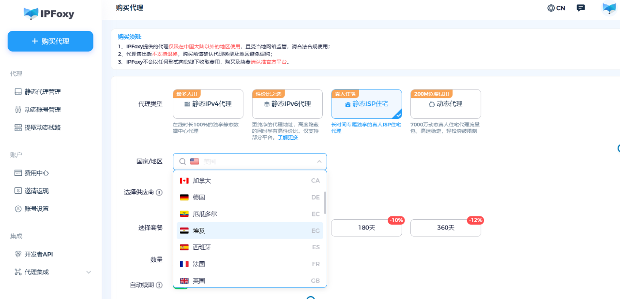Select 静态ISP住宅 proxy type
Viewport: 620px width, 299px height.
pyautogui.click(x=366, y=104)
